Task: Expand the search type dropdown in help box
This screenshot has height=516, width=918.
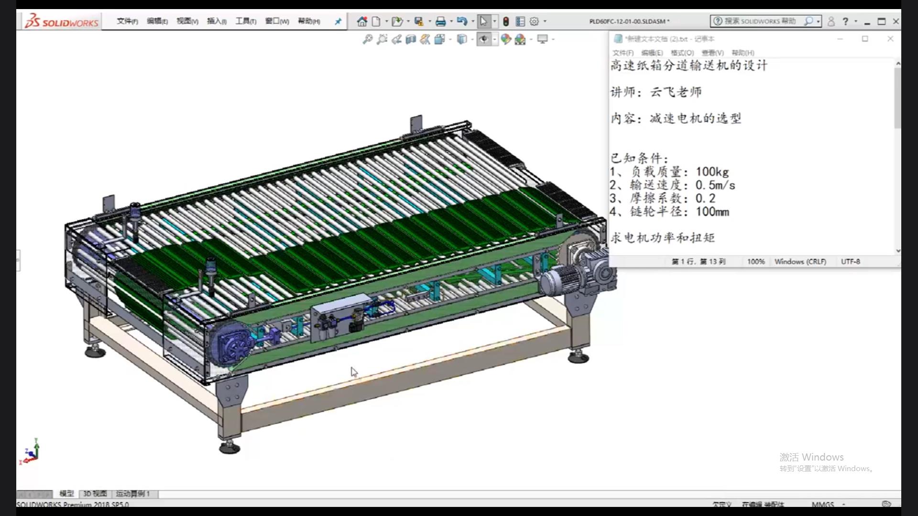Action: (x=818, y=21)
